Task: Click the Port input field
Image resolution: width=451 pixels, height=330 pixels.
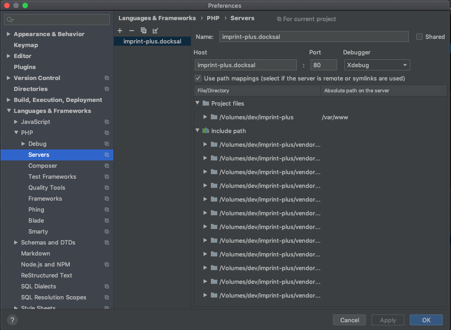Action: pyautogui.click(x=323, y=65)
